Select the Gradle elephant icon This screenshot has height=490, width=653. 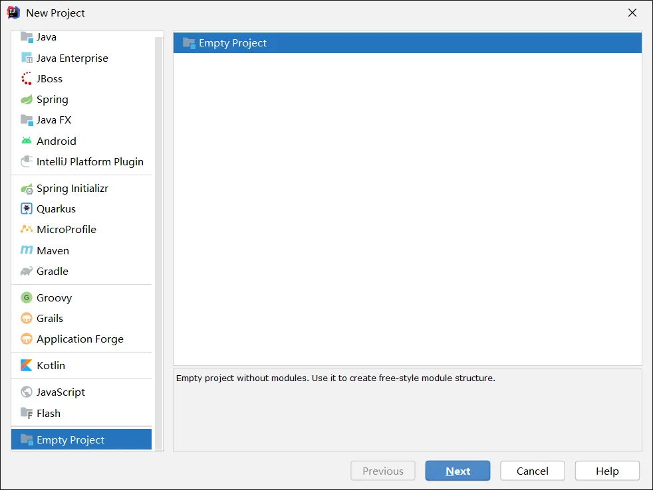(27, 271)
